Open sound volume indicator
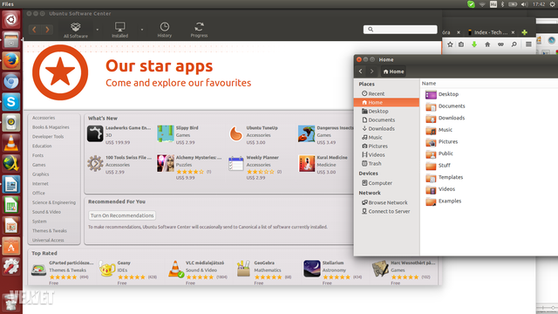This screenshot has height=314, width=558. pos(525,4)
